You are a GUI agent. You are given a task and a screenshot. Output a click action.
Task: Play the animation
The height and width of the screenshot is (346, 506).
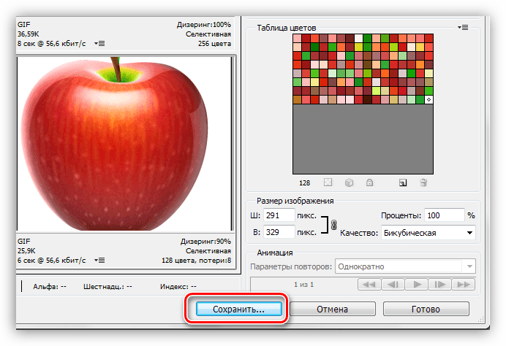coord(416,285)
